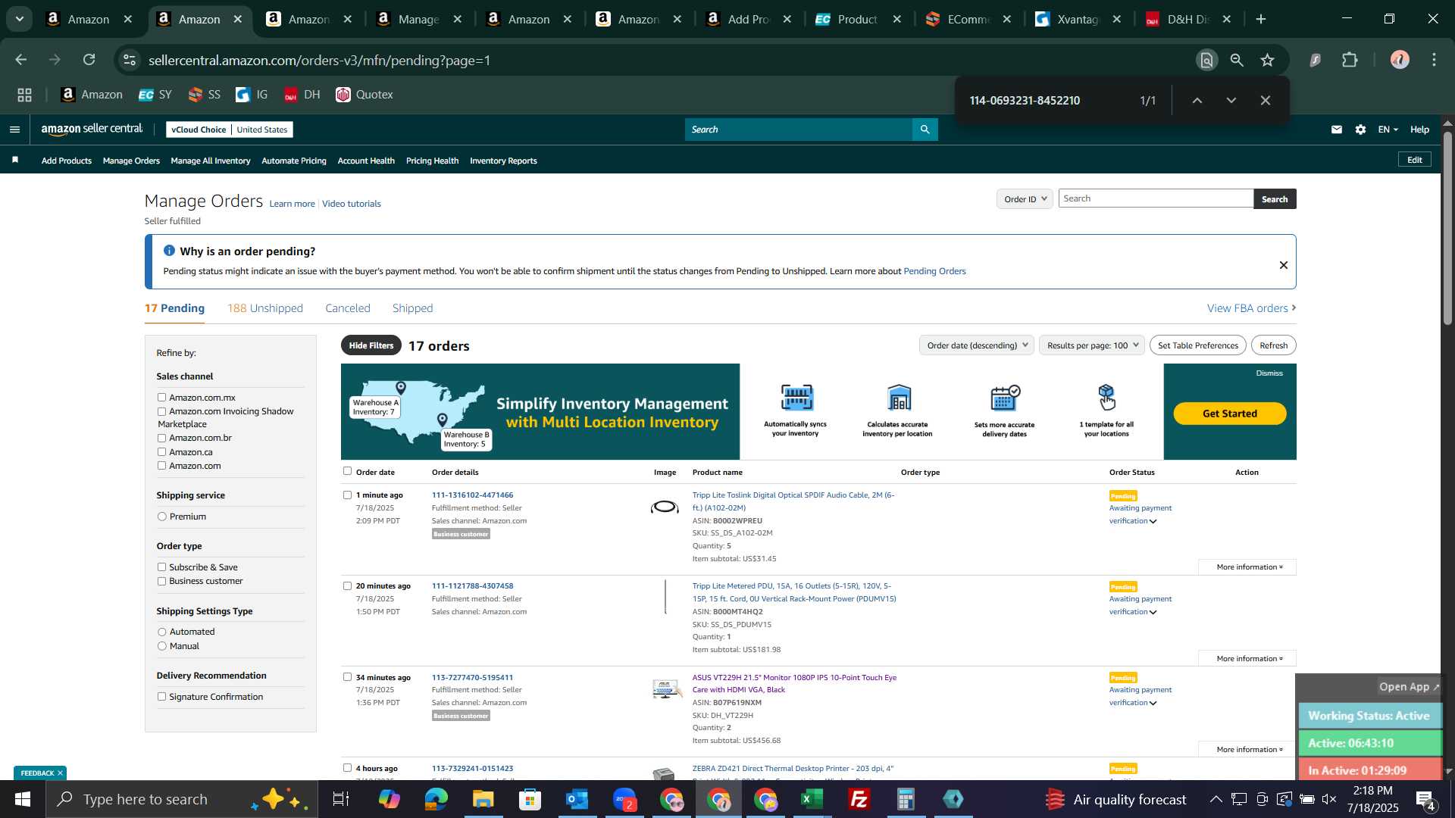Jump to previous find-in-page result
This screenshot has height=818, width=1455.
tap(1197, 101)
